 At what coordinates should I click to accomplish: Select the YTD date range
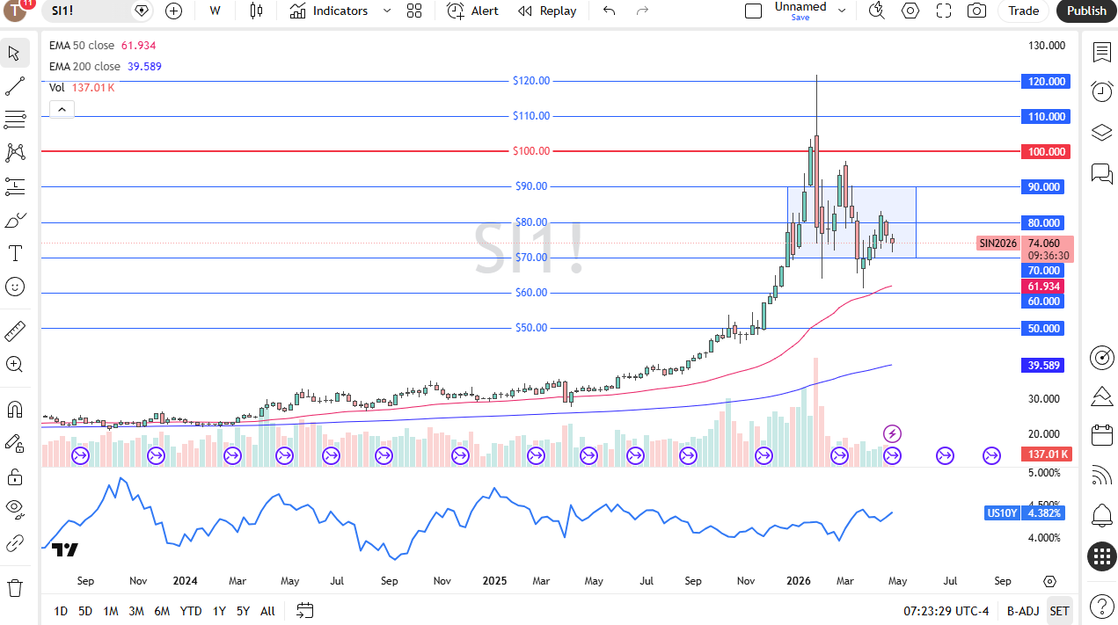point(191,611)
